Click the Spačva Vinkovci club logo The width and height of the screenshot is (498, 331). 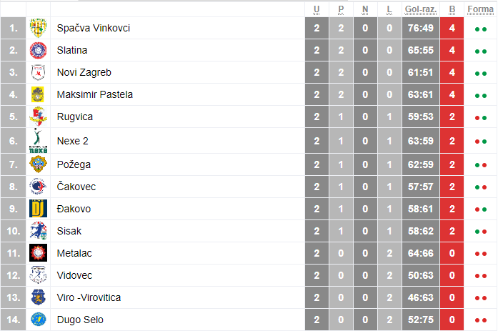[38, 28]
